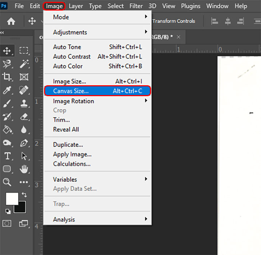Select the Hand tool
Viewport: 261px width, 255px height.
pos(24,169)
